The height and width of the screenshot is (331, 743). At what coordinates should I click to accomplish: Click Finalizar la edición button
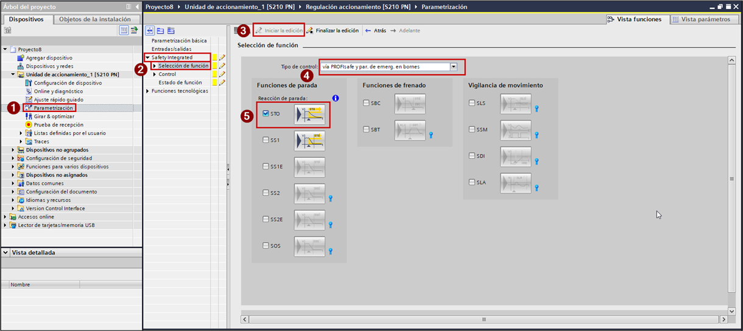point(333,30)
